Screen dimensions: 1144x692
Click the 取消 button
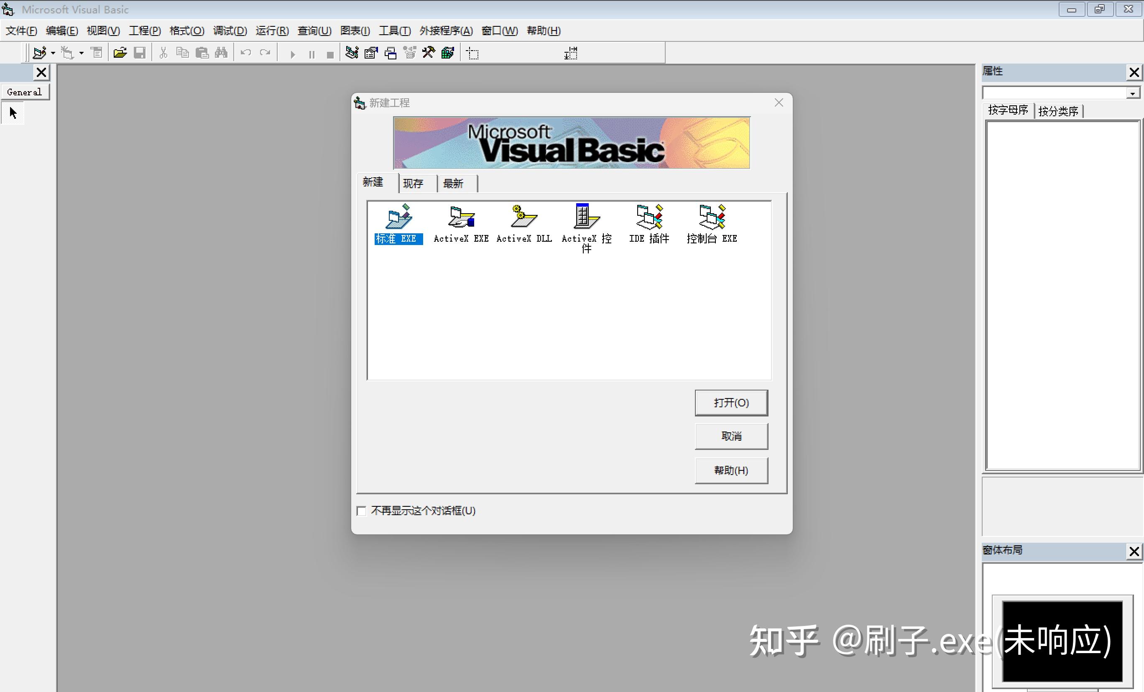(x=731, y=436)
